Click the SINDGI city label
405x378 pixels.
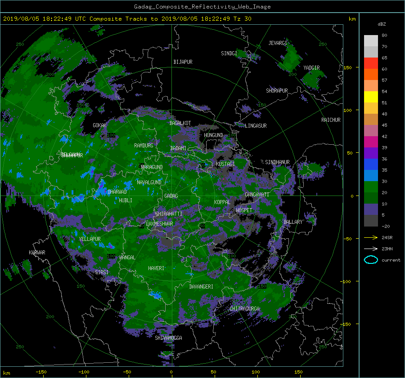(229, 53)
